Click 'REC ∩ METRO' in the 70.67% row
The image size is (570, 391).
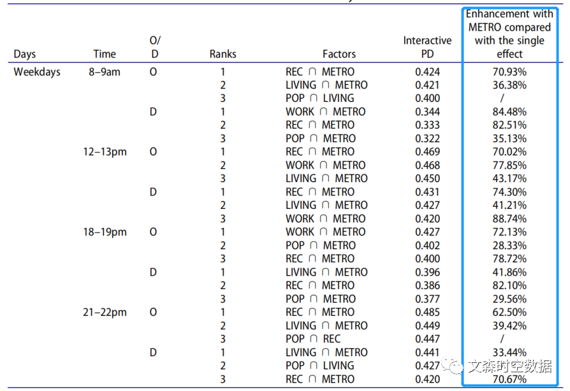pyautogui.click(x=320, y=379)
